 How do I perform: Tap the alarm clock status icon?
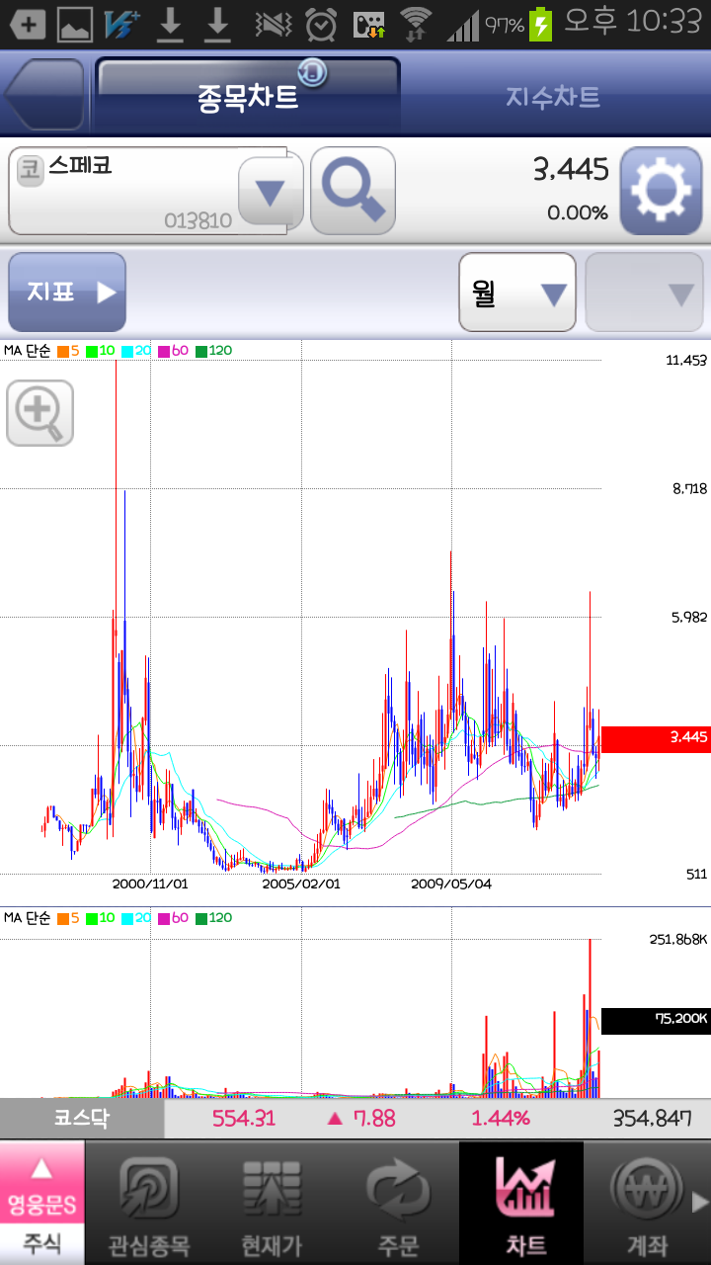(321, 23)
